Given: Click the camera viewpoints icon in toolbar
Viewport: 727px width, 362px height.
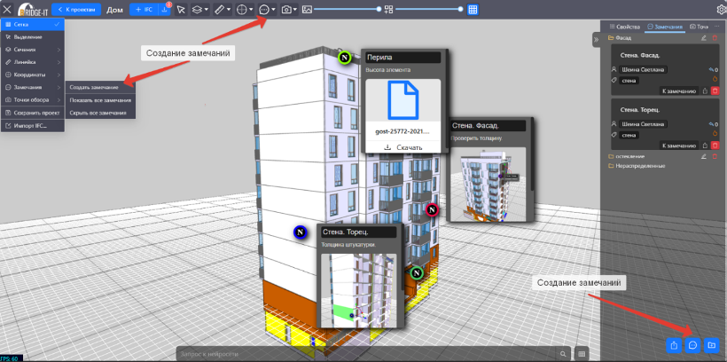Looking at the screenshot, I should tap(286, 9).
